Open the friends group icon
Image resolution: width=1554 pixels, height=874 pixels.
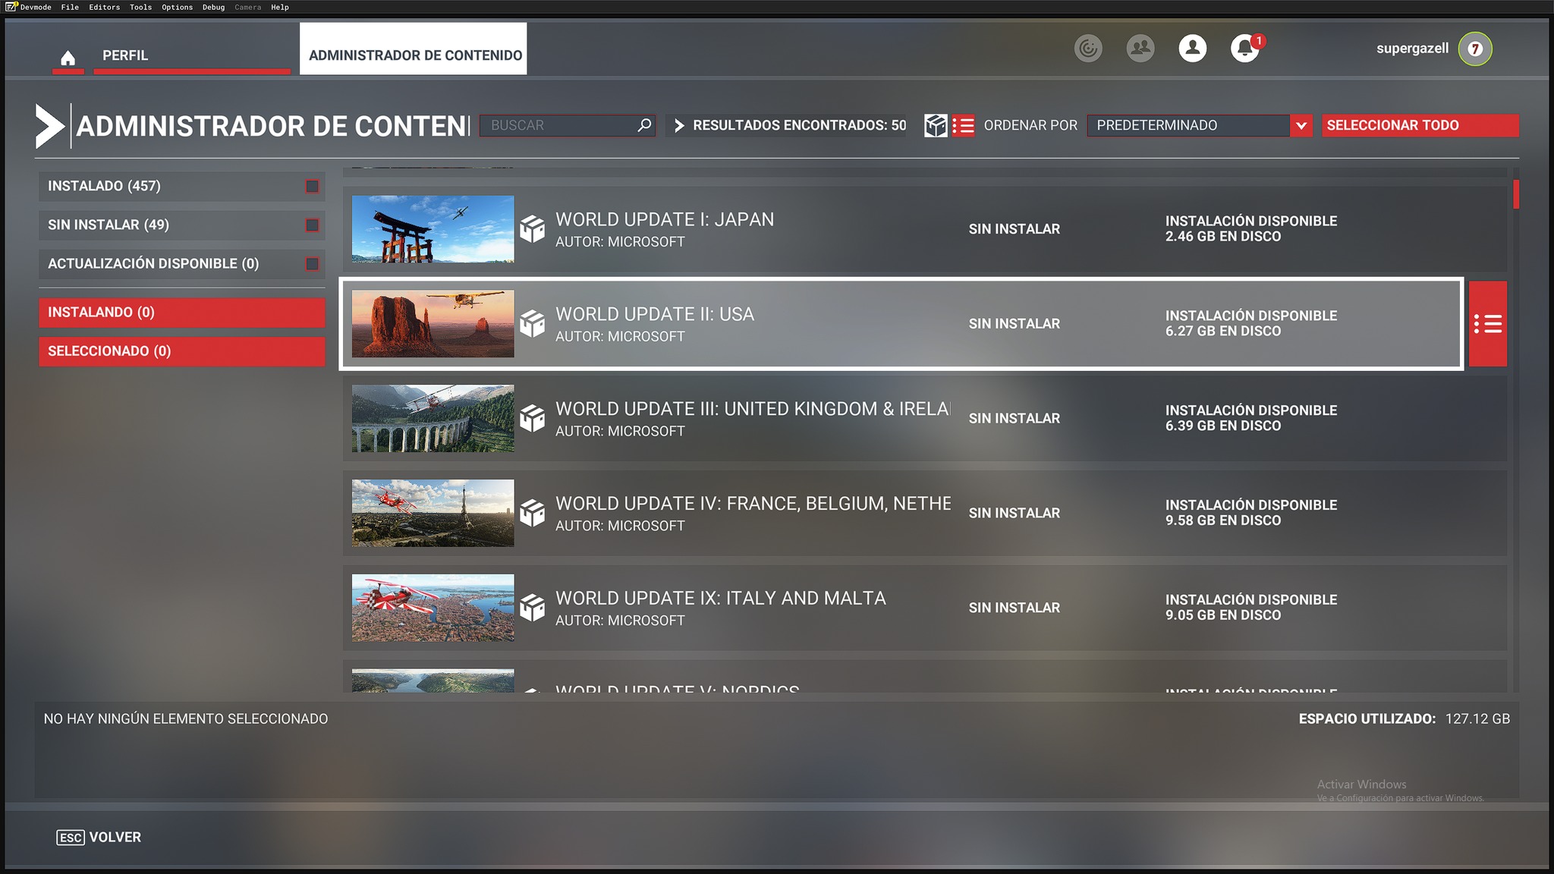click(x=1140, y=49)
